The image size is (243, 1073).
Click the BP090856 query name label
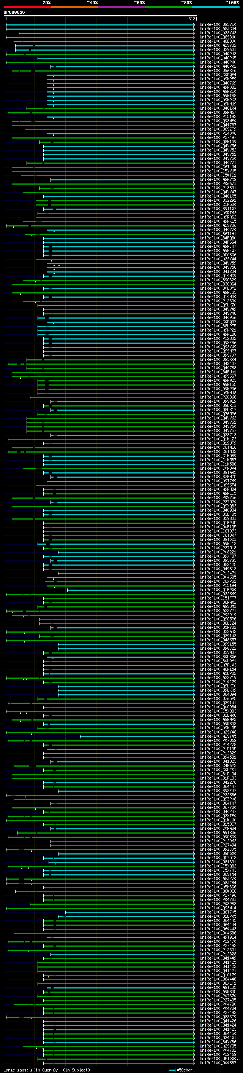(x=14, y=13)
